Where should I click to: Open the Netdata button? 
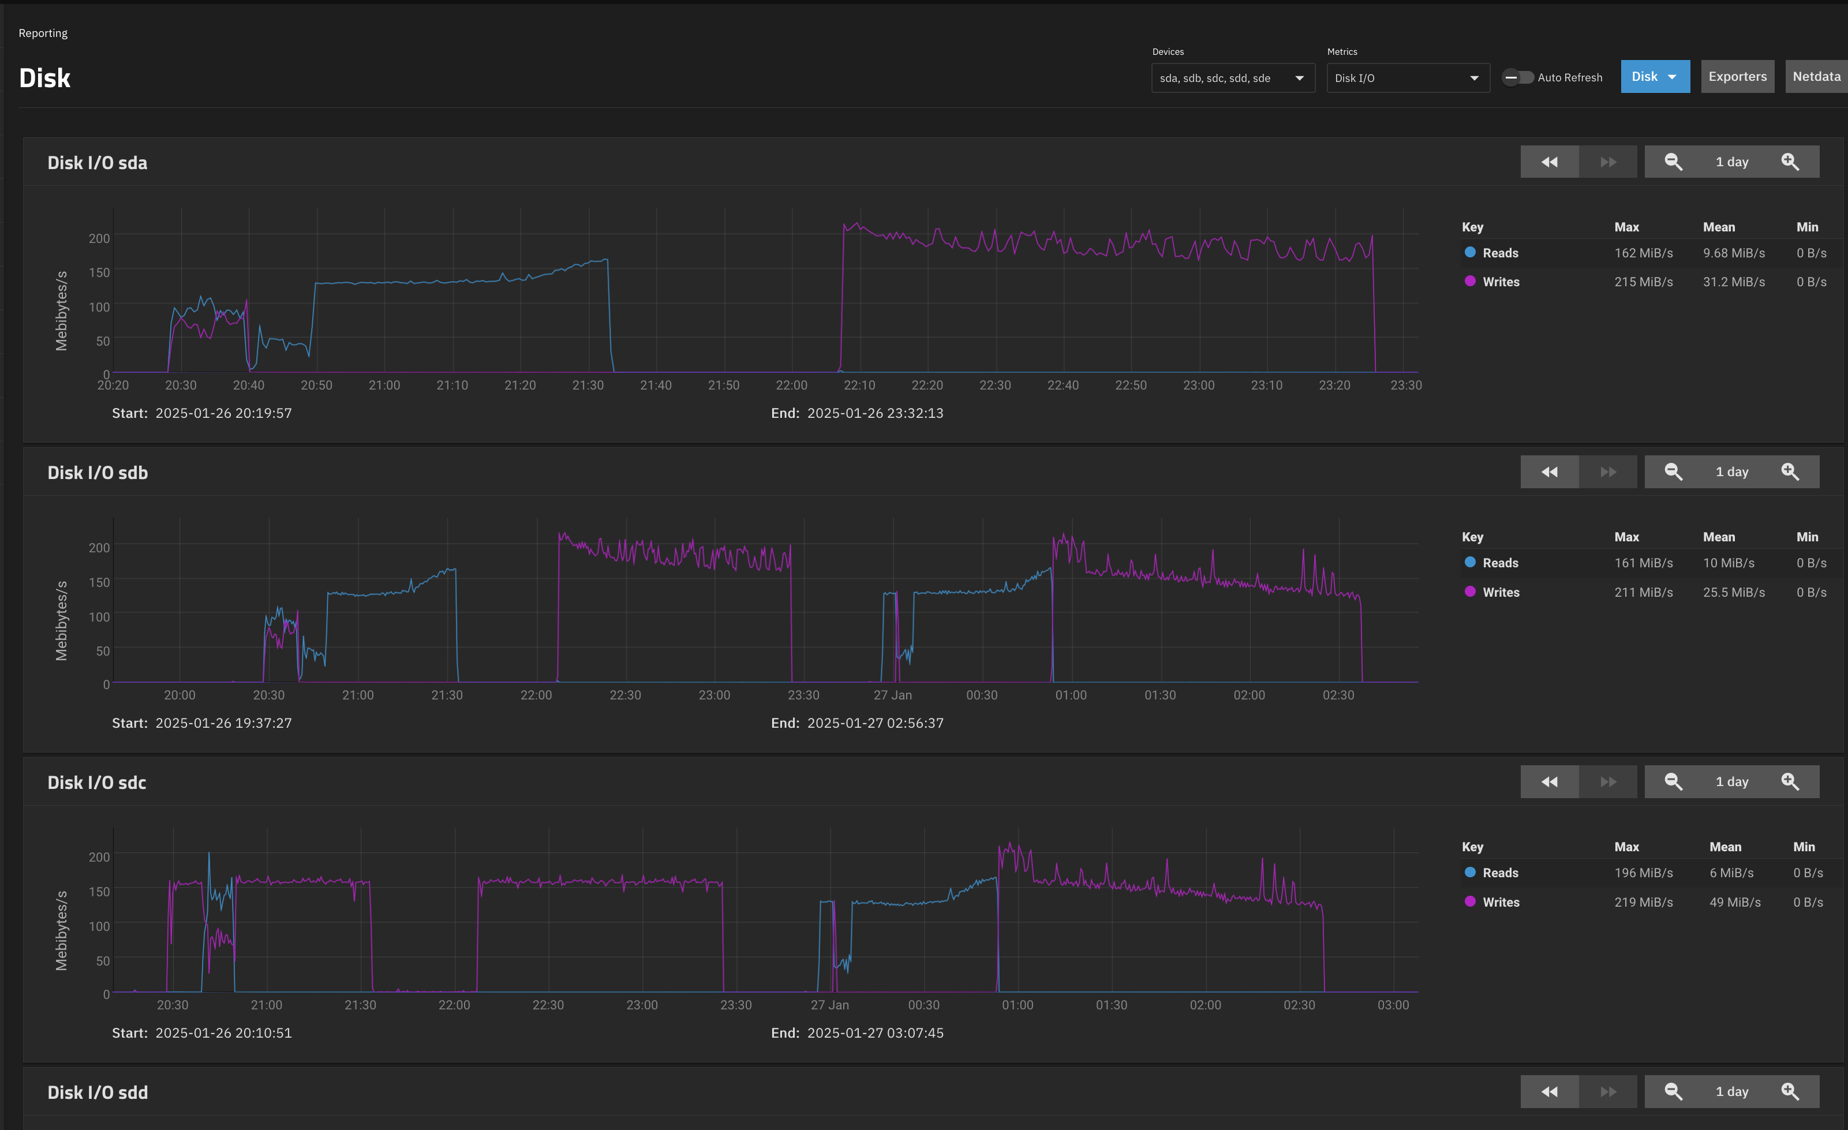point(1816,77)
